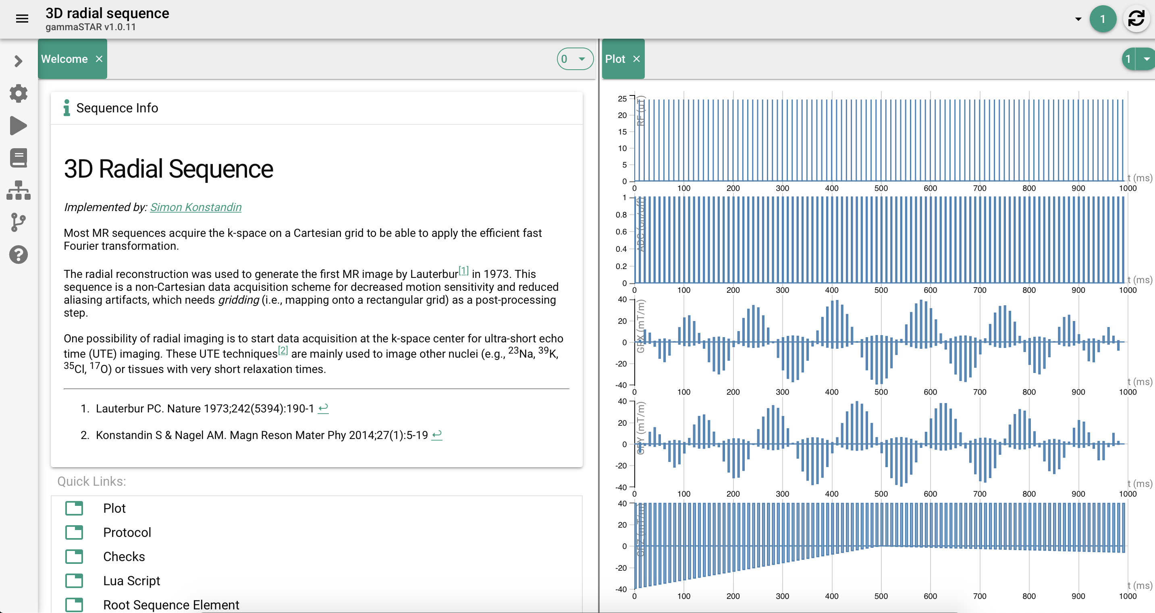Image resolution: width=1155 pixels, height=613 pixels.
Task: Click the refresh sync icon
Action: tap(1136, 19)
